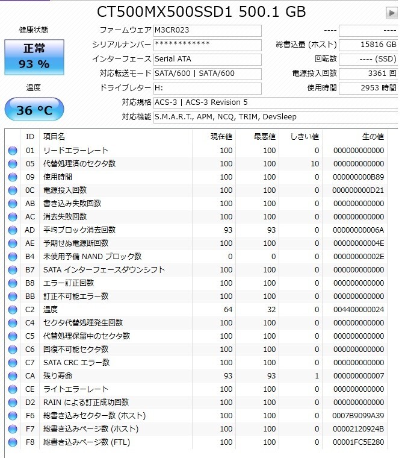Click blue status icon for ID 01 row

click(x=13, y=151)
